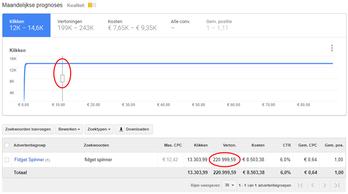348x194 pixels.
Task: Go to the previous page arrow
Action: (x=313, y=185)
